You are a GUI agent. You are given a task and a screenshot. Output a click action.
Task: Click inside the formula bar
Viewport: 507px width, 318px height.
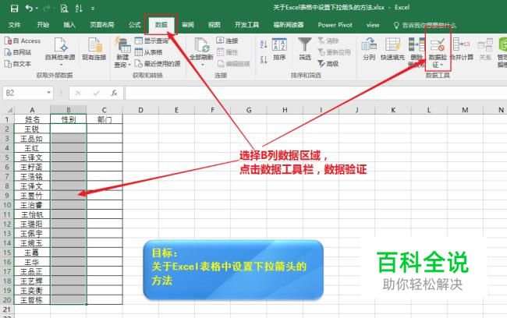pos(316,93)
